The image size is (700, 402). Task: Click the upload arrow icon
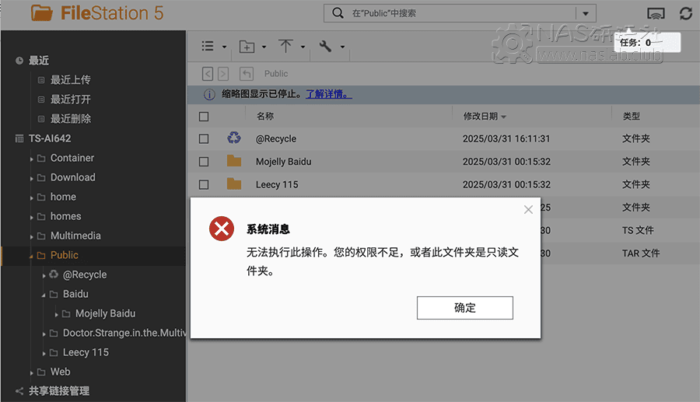click(285, 46)
